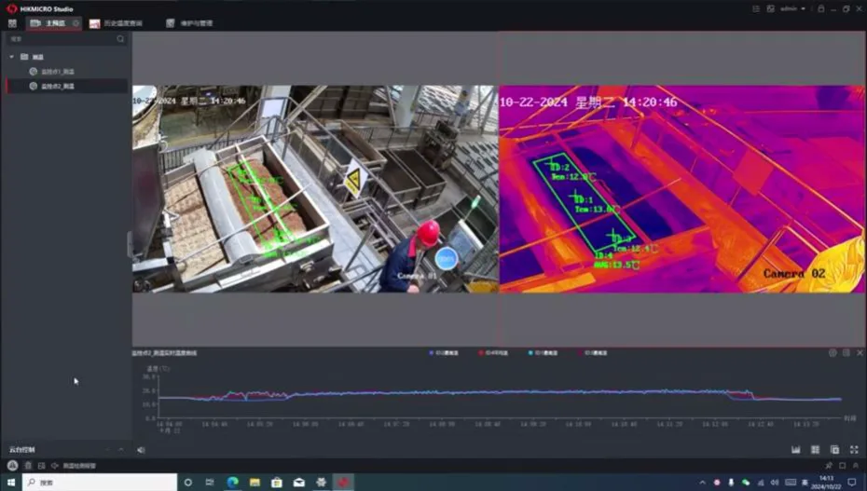Viewport: 867px width, 491px height.
Task: Click the search magnifier icon in device panel
Action: pos(120,39)
